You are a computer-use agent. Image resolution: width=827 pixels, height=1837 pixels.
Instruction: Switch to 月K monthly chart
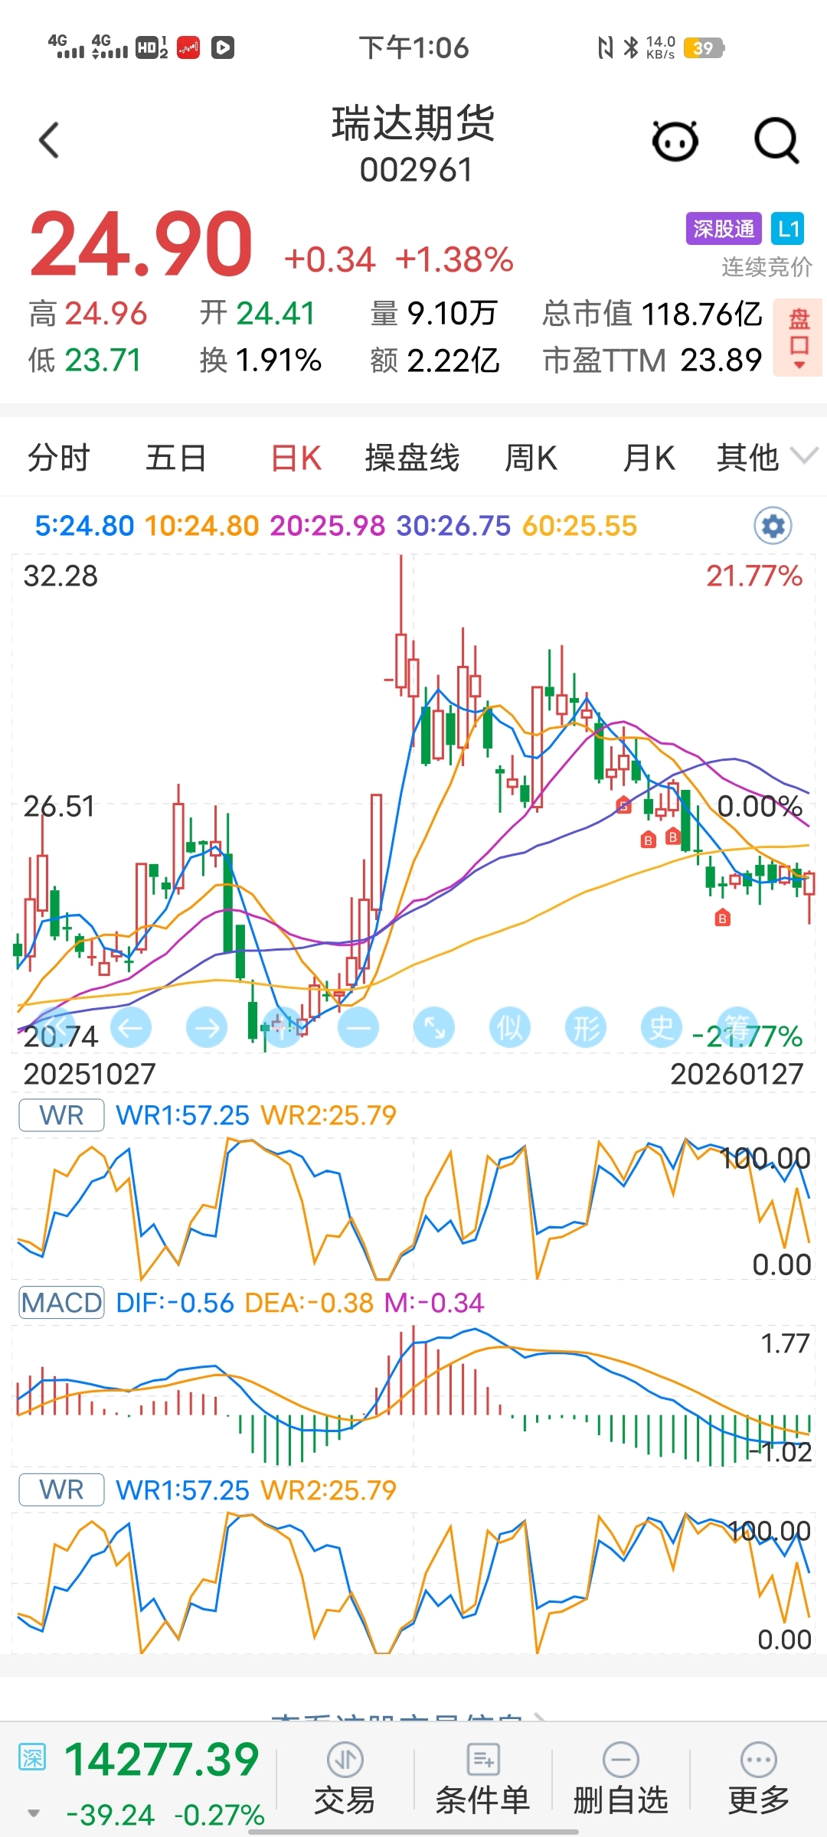[x=649, y=458]
